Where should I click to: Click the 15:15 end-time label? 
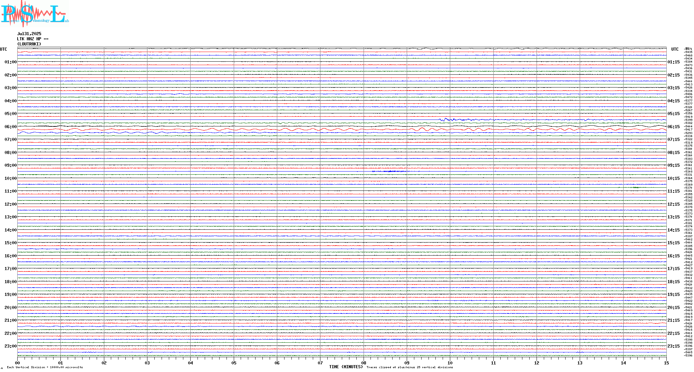(x=674, y=243)
